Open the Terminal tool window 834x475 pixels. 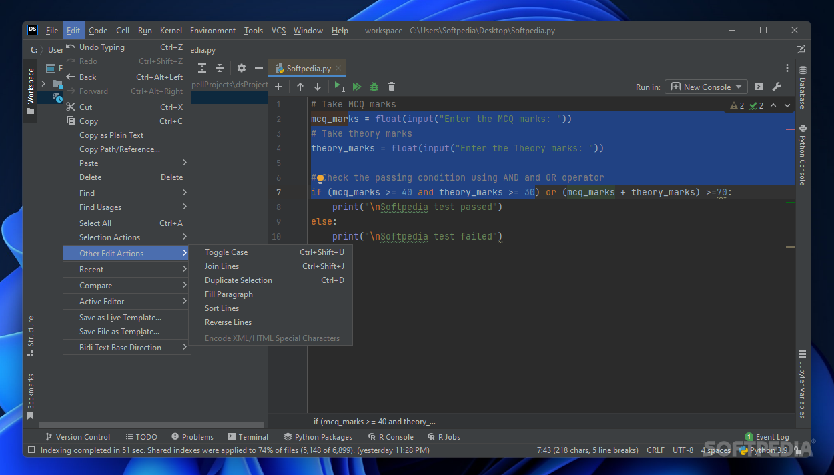[x=248, y=437]
